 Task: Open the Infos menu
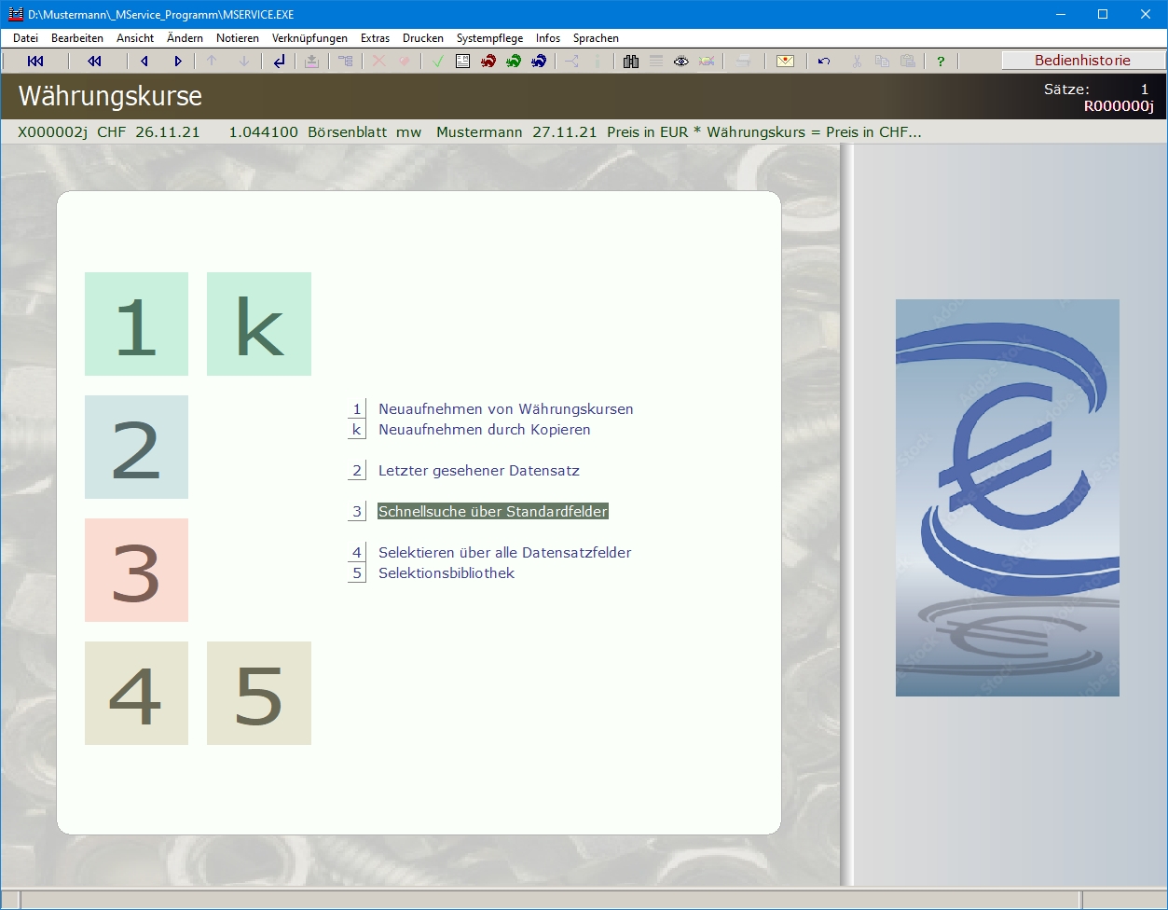548,38
